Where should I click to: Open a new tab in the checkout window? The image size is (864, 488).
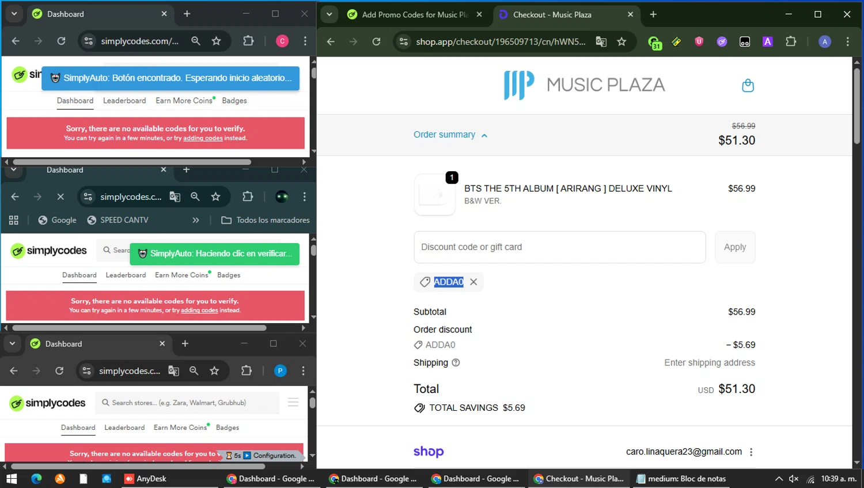(653, 14)
